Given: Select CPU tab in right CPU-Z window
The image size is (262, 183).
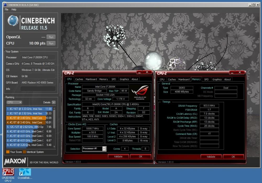Looking at the screenshot, I should pyautogui.click(x=162, y=79).
